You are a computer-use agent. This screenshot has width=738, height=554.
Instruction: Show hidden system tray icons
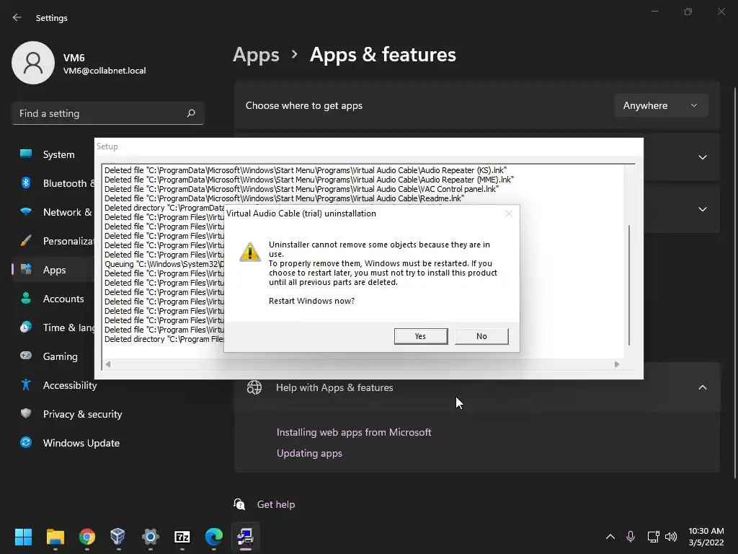point(610,537)
